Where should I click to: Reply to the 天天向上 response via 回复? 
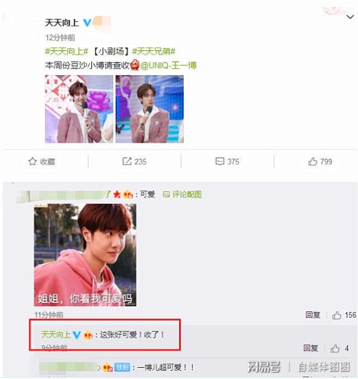pos(311,348)
